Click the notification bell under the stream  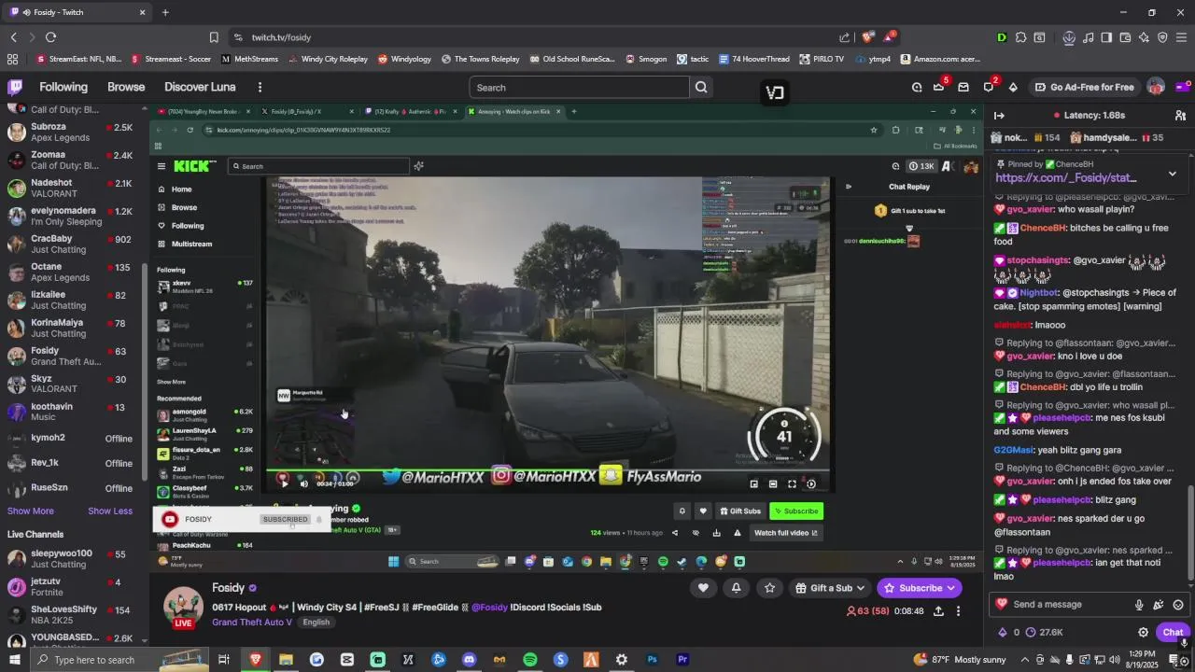click(736, 587)
